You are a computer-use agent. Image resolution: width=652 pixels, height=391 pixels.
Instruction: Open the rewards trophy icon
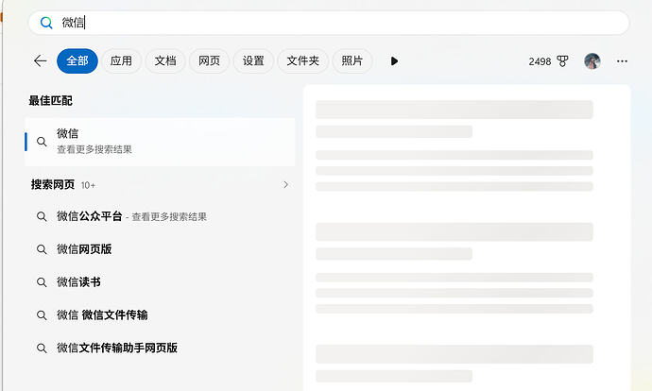562,61
